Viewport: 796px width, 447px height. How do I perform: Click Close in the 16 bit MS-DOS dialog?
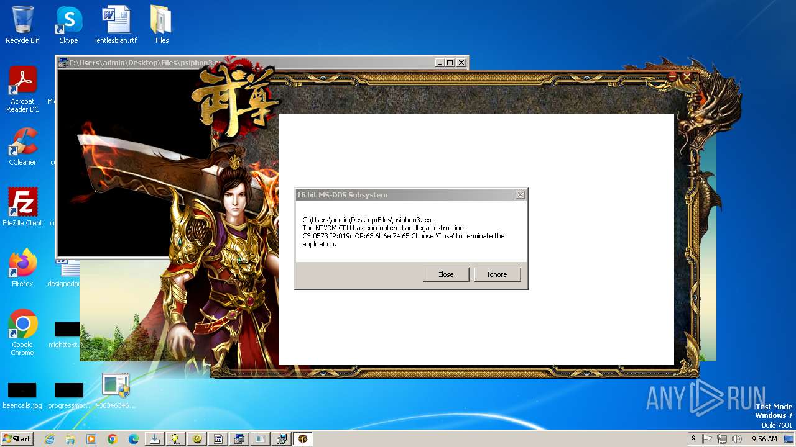pos(446,274)
